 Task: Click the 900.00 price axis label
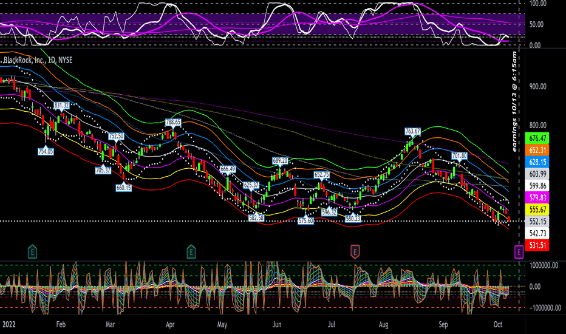coord(538,86)
